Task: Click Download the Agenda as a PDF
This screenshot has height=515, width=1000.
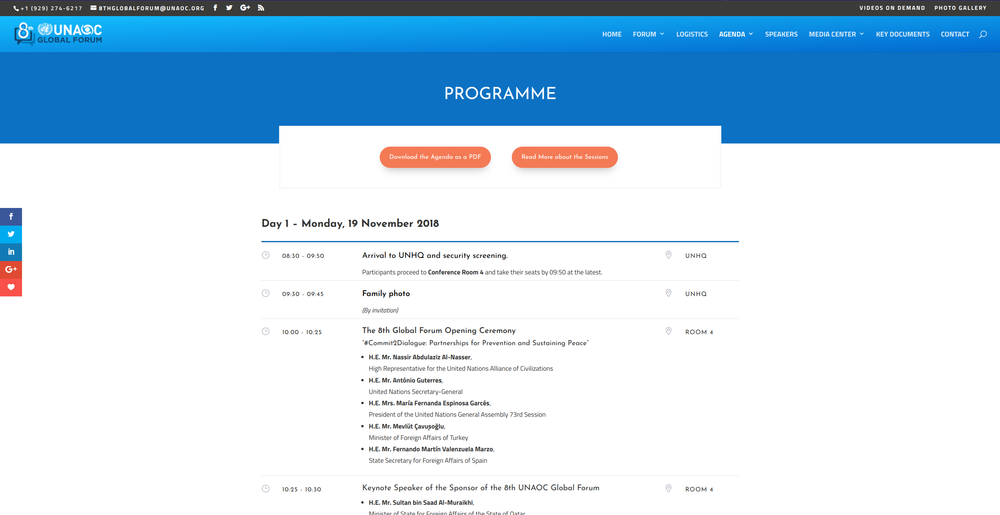Action: coord(435,157)
